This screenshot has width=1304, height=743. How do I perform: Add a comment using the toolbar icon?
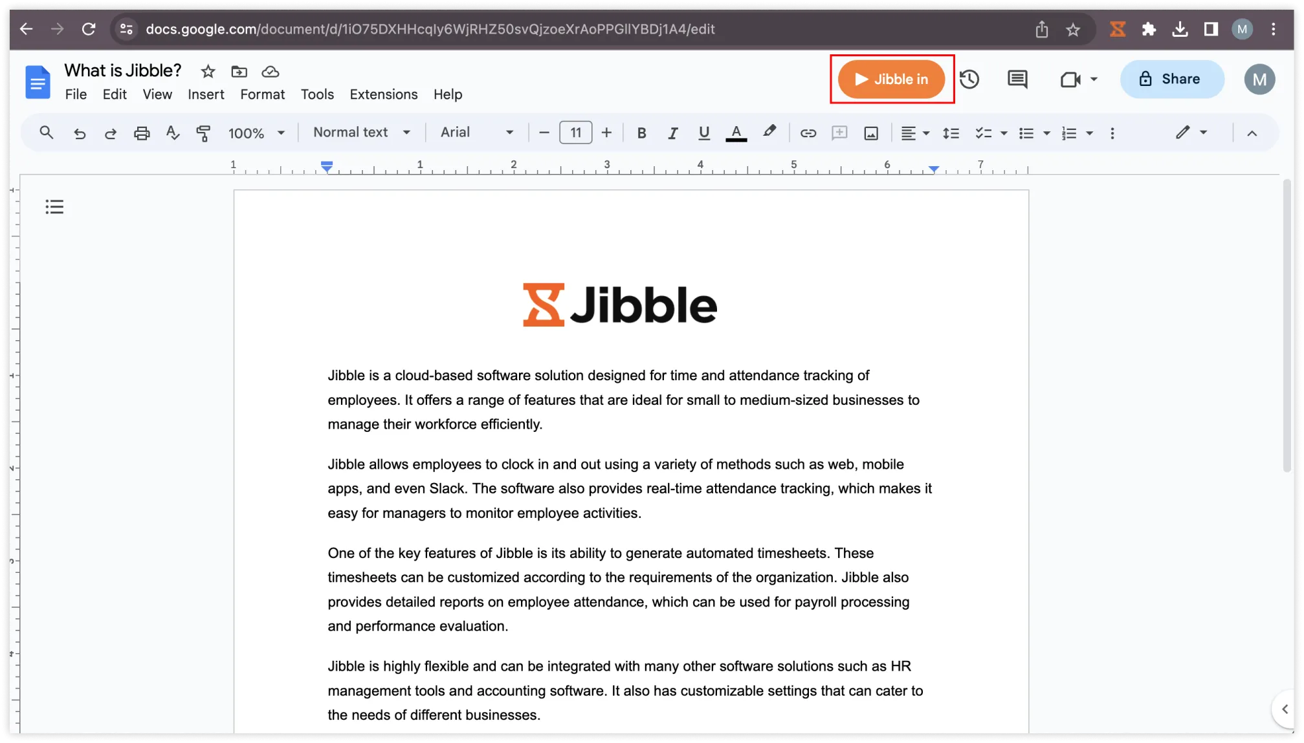point(839,133)
